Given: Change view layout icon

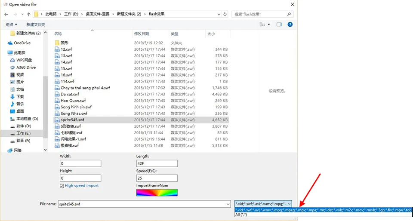Looking at the screenshot, I should 262,25.
